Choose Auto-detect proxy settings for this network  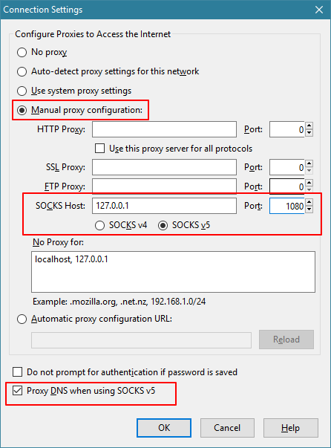22,71
